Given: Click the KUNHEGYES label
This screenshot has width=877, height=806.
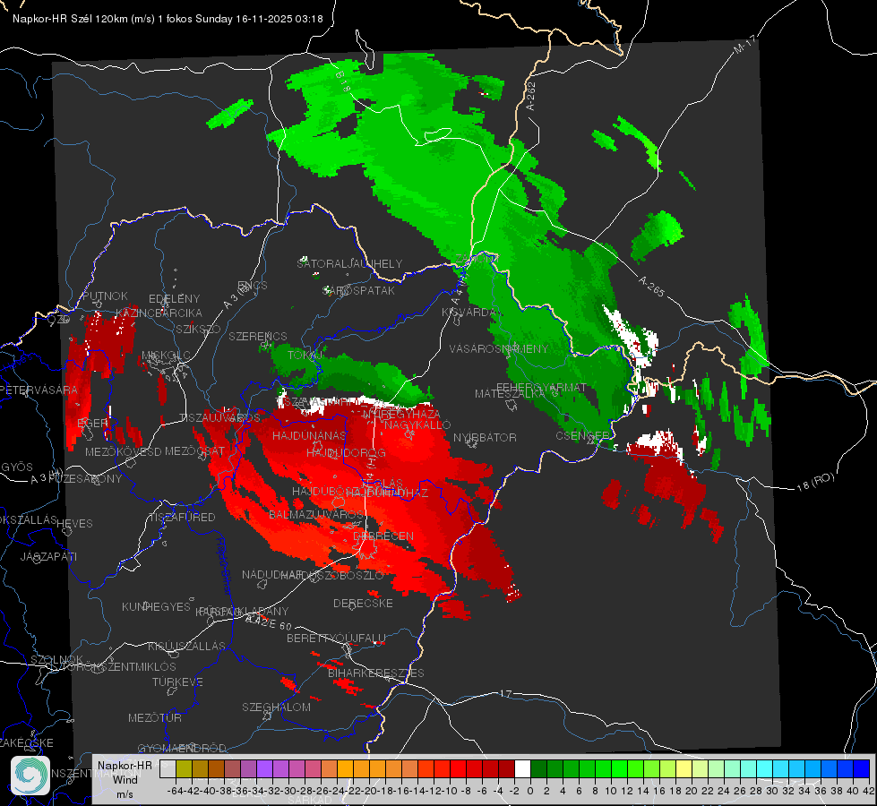Looking at the screenshot, I should (156, 607).
